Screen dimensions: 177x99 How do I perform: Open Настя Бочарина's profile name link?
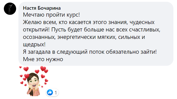click(x=42, y=8)
